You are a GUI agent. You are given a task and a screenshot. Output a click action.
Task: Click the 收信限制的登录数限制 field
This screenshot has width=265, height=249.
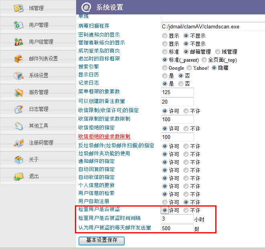pyautogui.click(x=177, y=119)
